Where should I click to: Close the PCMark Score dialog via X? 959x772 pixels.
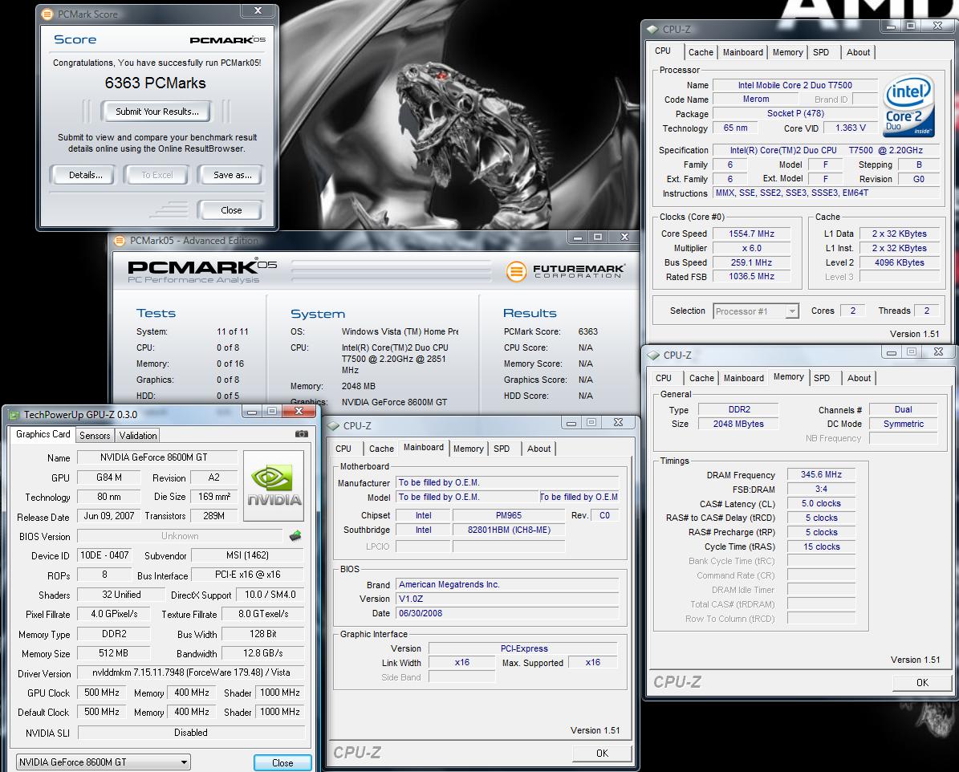(258, 10)
